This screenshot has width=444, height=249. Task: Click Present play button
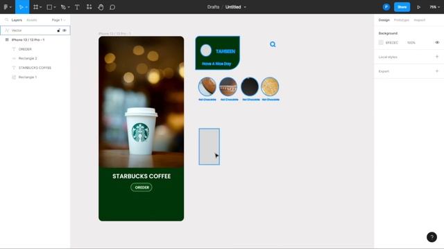pyautogui.click(x=418, y=7)
